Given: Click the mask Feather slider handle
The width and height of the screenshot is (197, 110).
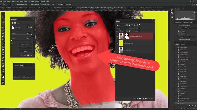Looking at the screenshot, I should pos(12,40).
